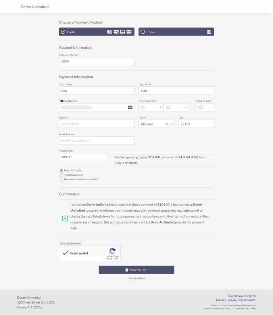Clear the Alabama state selection
Screen dimensions: 273x315
tap(167, 124)
